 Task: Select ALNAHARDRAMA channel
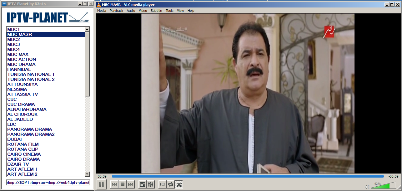point(45,109)
